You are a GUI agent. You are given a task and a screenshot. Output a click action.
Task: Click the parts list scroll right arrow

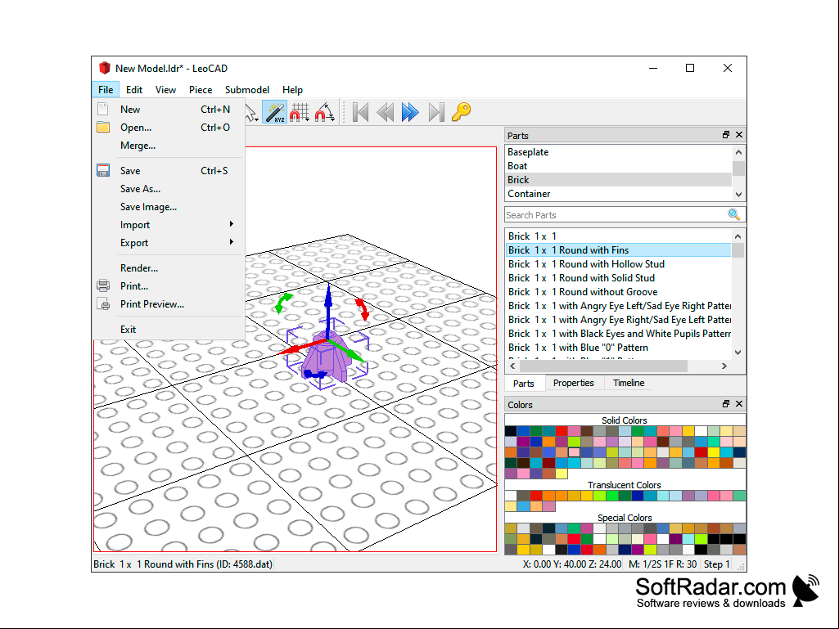click(724, 366)
